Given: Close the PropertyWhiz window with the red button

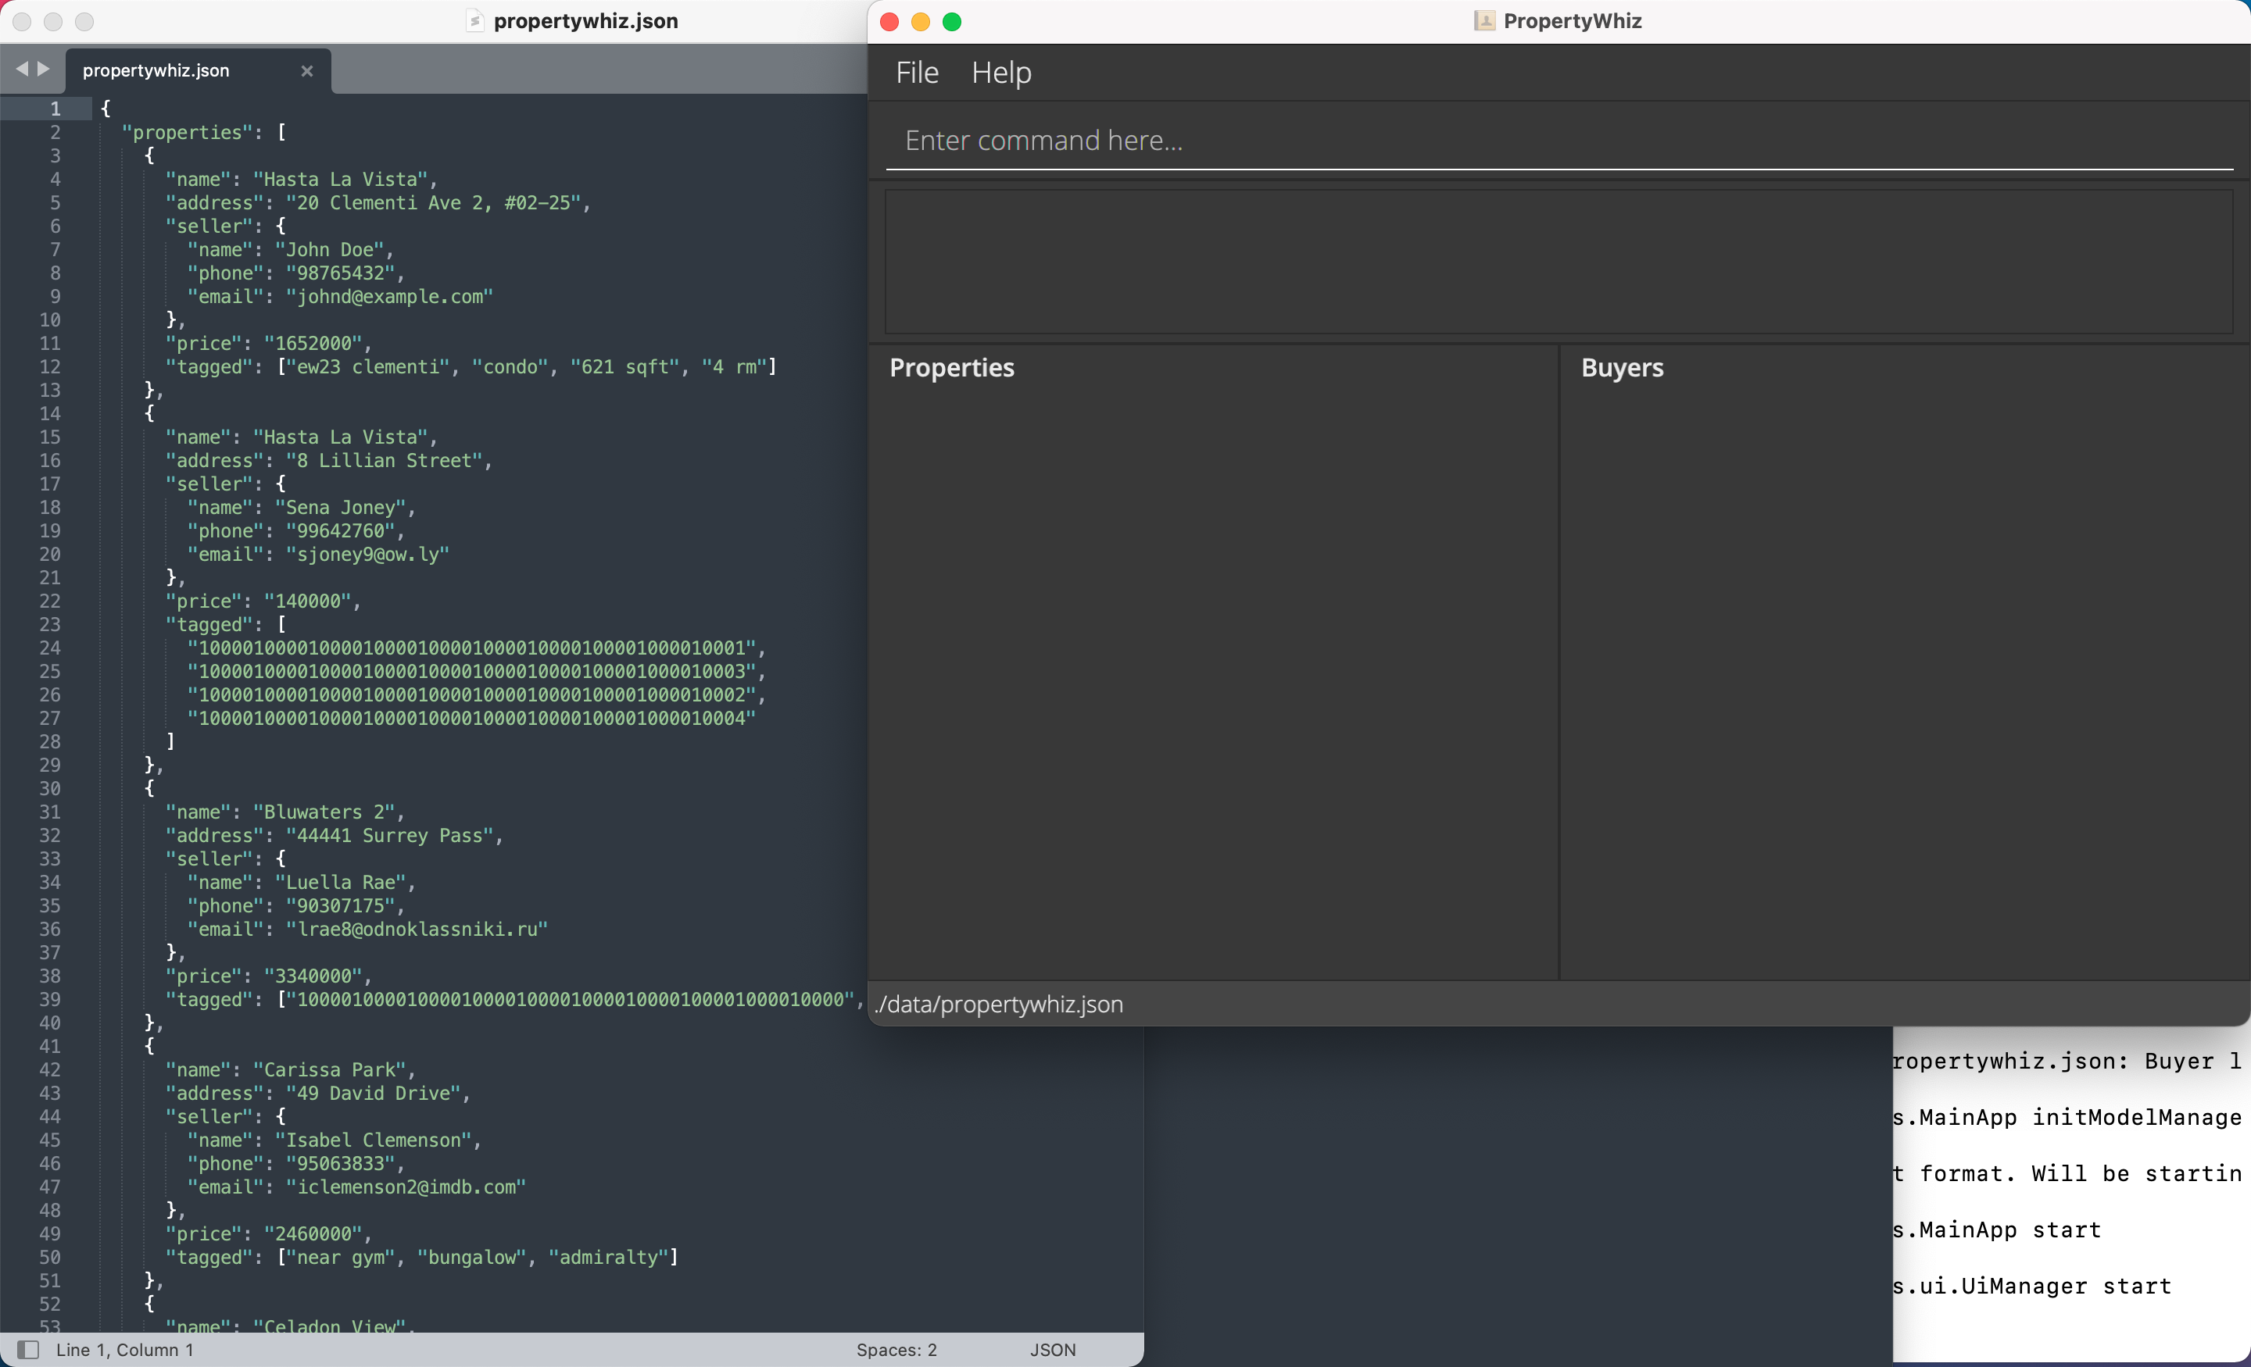Looking at the screenshot, I should click(889, 22).
